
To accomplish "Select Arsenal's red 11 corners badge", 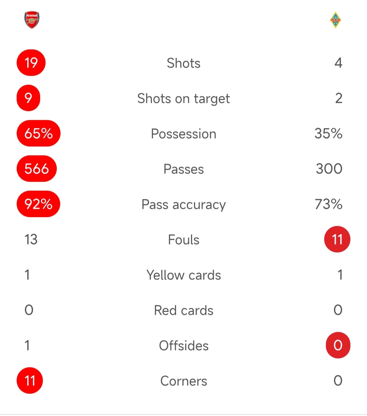I will (30, 381).
